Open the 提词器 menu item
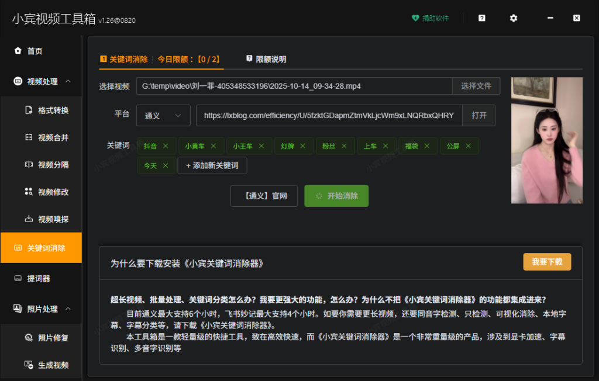Image resolution: width=599 pixels, height=381 pixels. pos(39,278)
